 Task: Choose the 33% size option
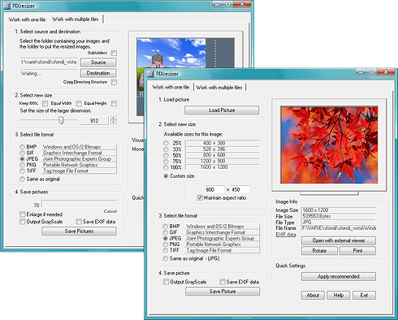pyautogui.click(x=166, y=149)
